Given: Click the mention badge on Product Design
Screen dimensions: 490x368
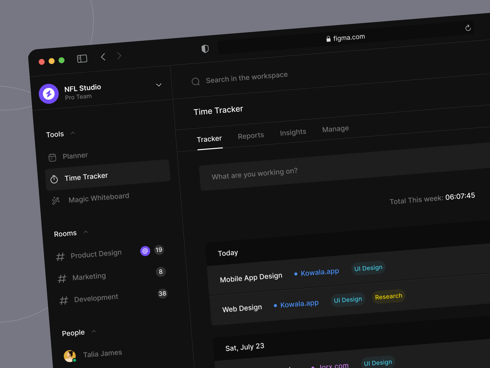Looking at the screenshot, I should (145, 251).
